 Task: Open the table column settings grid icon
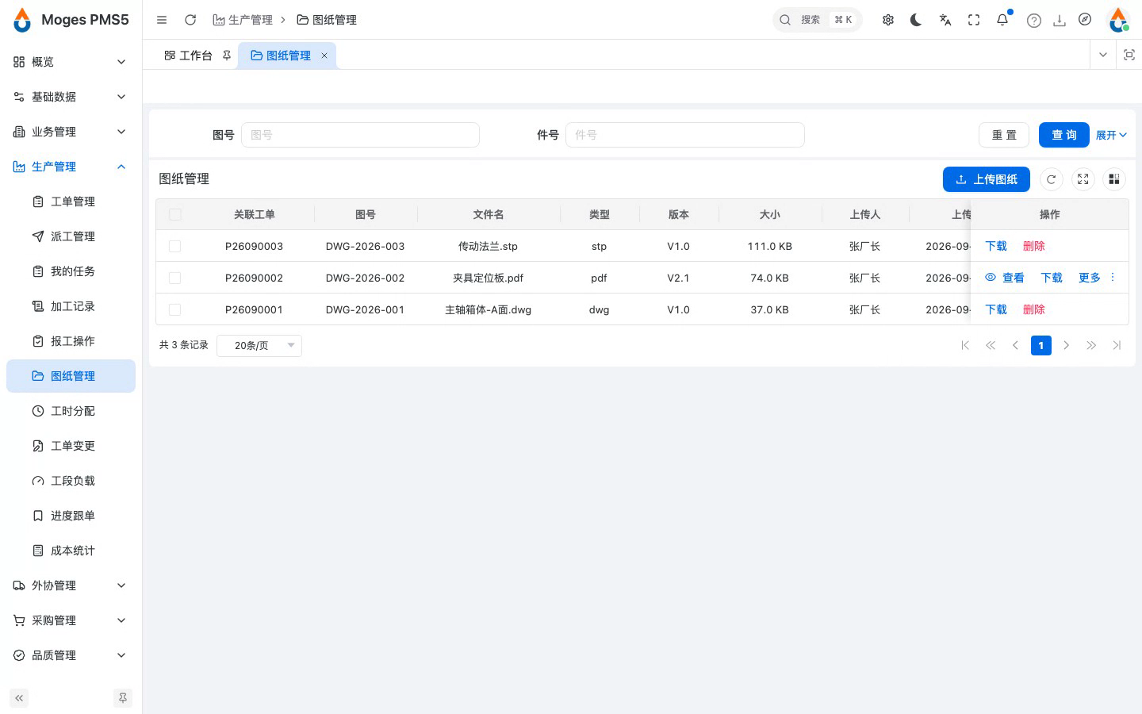(x=1114, y=179)
